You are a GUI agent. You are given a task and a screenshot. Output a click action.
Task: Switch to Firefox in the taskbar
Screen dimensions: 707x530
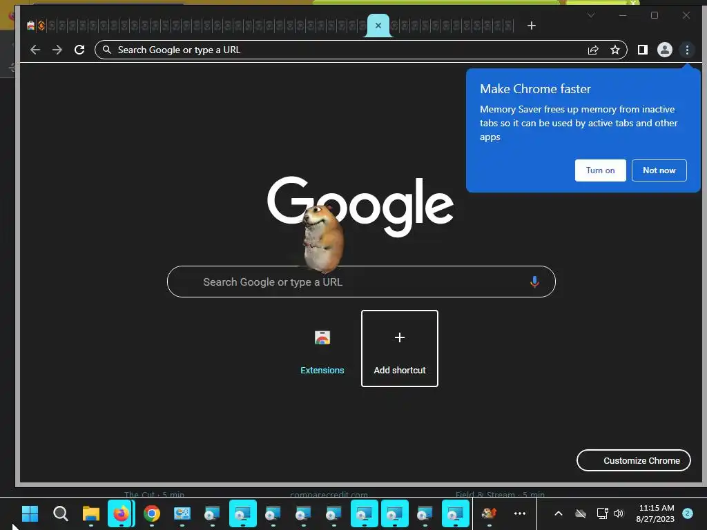[121, 513]
